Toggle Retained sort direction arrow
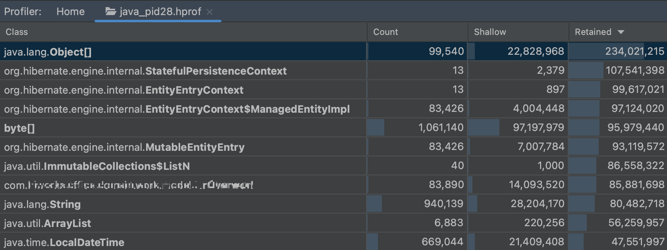 [x=621, y=32]
